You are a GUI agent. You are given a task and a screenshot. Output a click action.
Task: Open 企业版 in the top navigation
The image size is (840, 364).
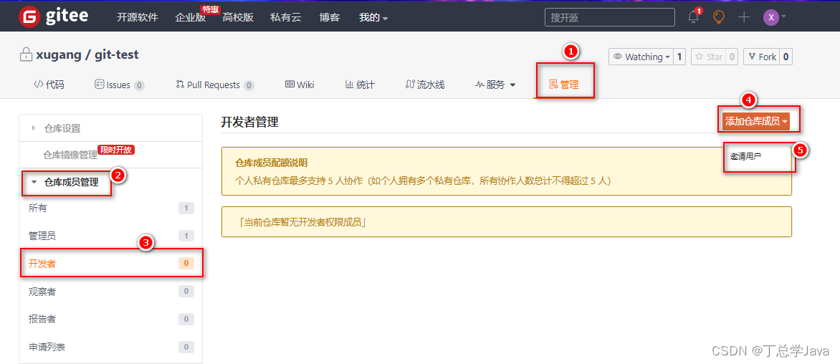(x=190, y=17)
